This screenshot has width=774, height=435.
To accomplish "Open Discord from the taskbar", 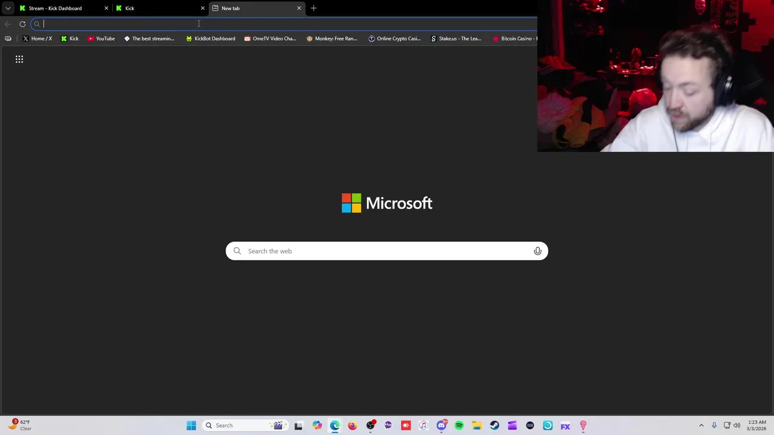I will coord(441,425).
